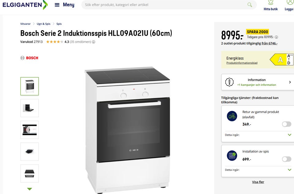Screen dimensions: 294x194
Task: Expand Detta ingår under Retur av gammal produkt
Action: point(289,135)
